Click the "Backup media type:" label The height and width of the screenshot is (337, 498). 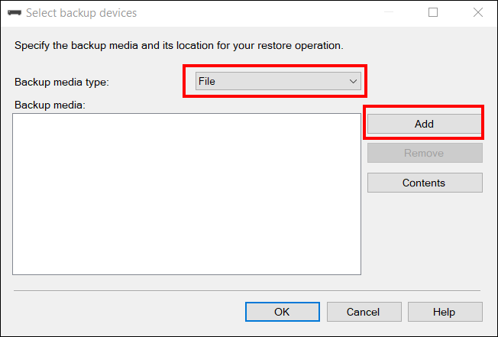[62, 82]
